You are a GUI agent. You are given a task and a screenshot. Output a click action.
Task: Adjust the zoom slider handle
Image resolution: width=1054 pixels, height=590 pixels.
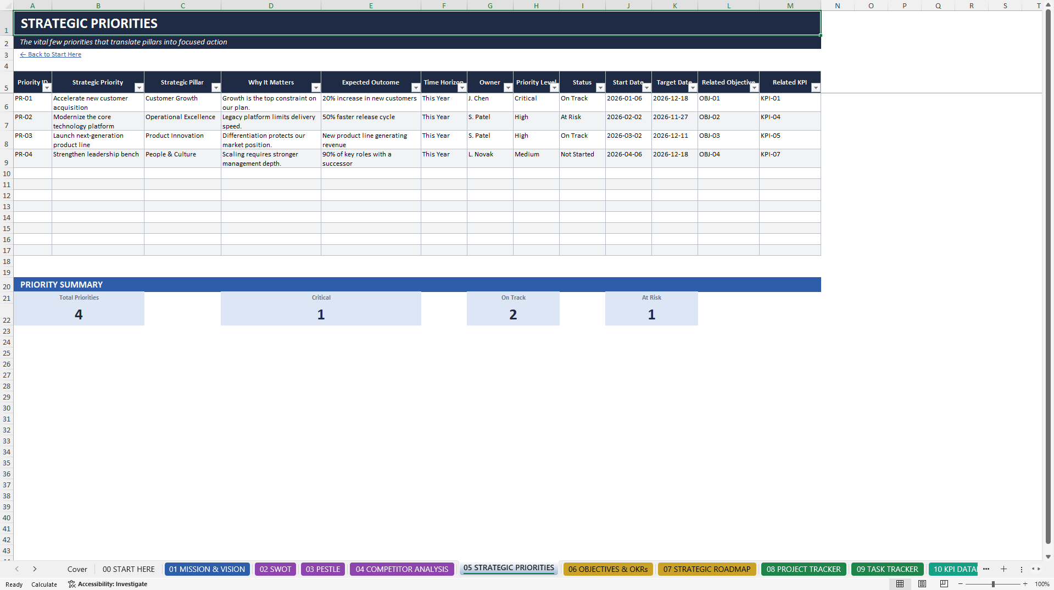[x=993, y=584]
